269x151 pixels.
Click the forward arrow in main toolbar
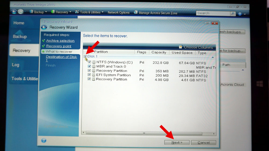(21, 12)
